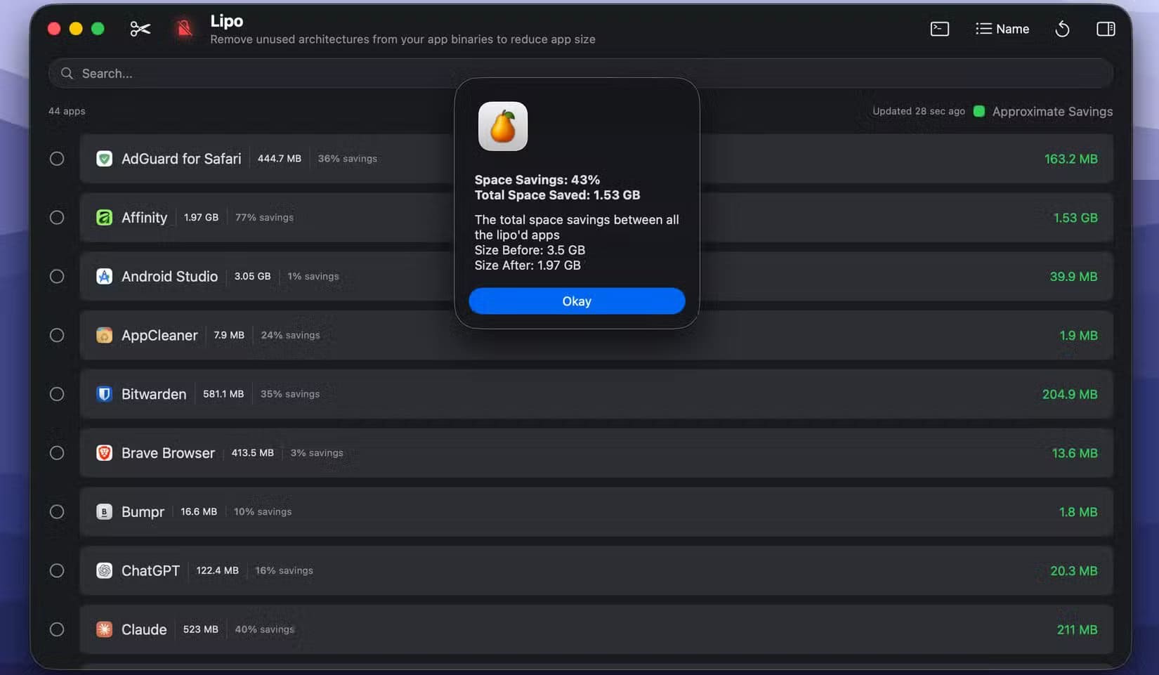Open the Name sorting option
Image resolution: width=1159 pixels, height=675 pixels.
tap(1002, 29)
